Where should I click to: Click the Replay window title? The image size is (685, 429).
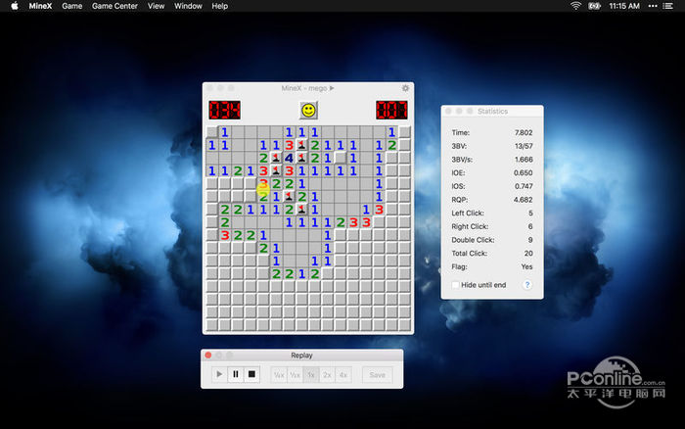(x=301, y=356)
